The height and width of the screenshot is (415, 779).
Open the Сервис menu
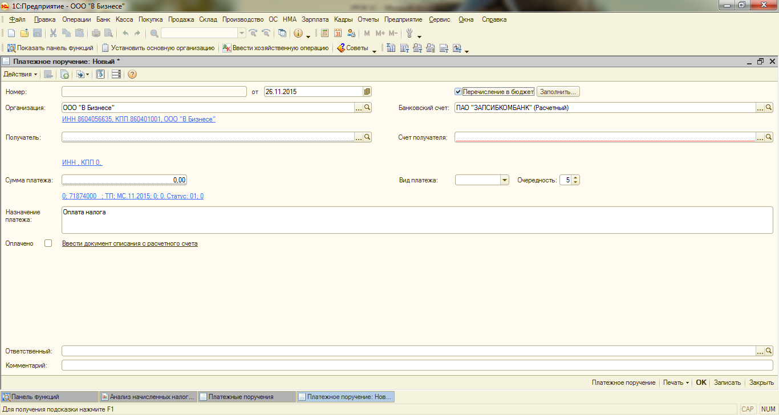[x=440, y=19]
